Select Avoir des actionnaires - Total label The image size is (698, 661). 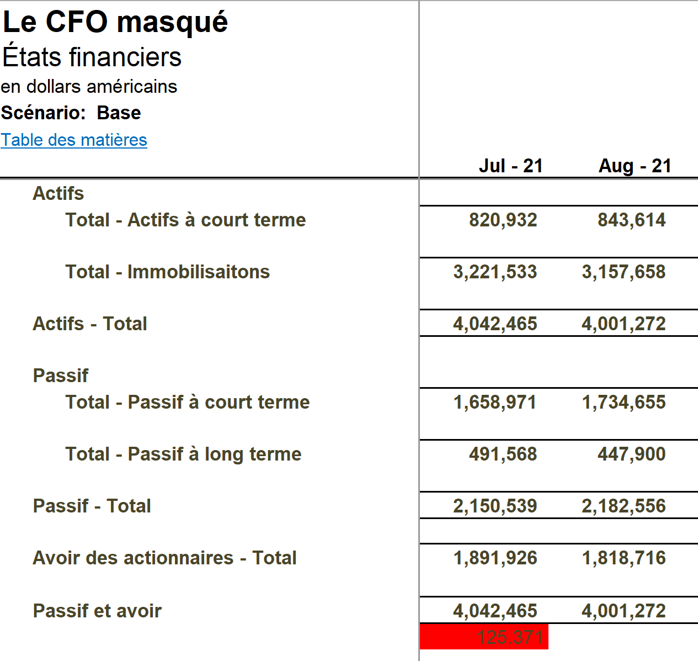click(x=164, y=558)
